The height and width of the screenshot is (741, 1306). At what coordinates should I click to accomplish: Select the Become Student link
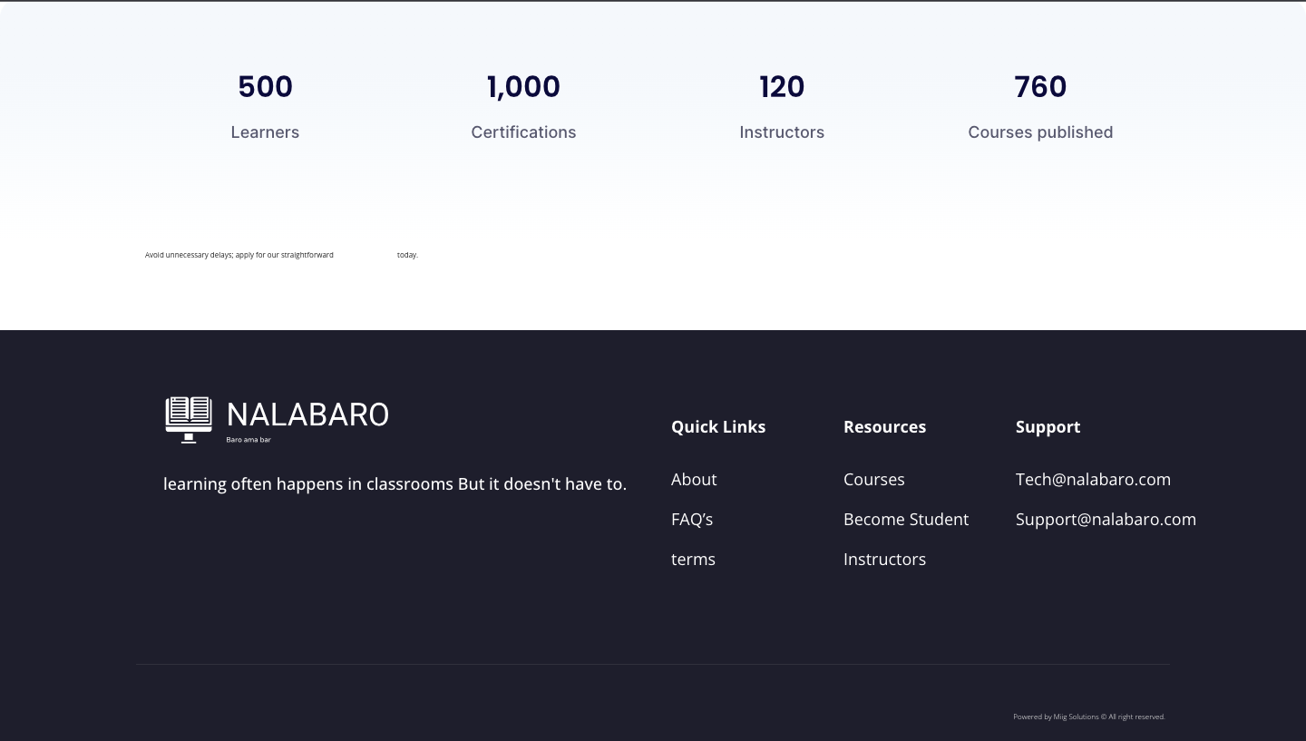point(905,519)
